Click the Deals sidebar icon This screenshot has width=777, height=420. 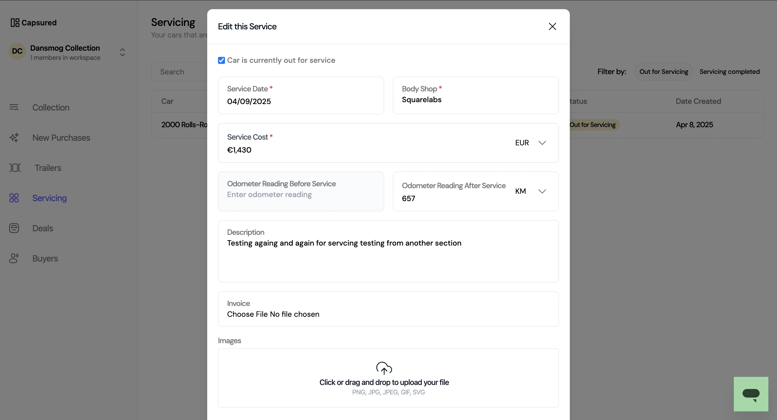pyautogui.click(x=14, y=228)
